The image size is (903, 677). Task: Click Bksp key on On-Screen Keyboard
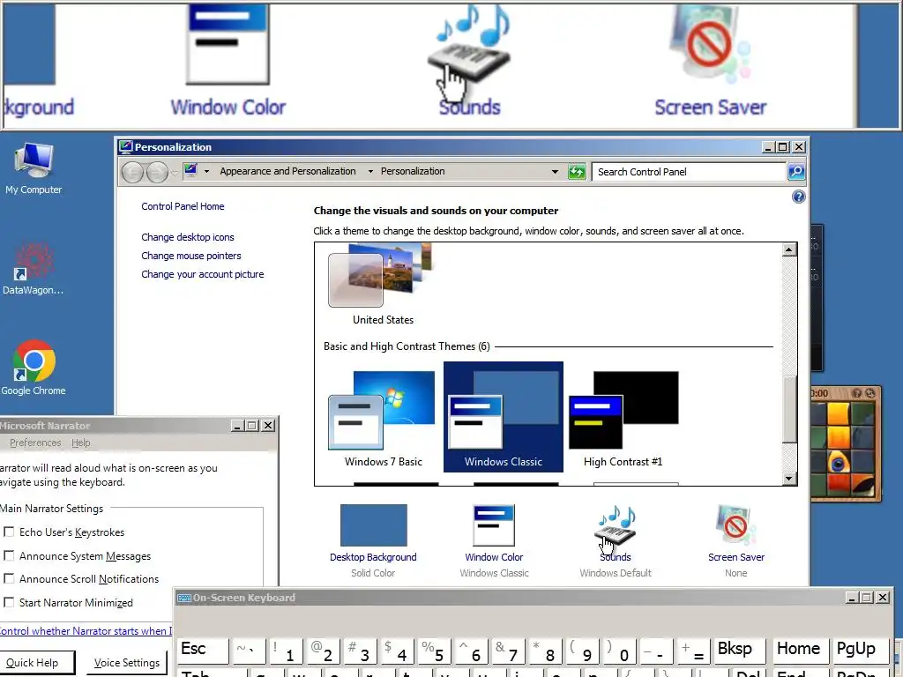pyautogui.click(x=740, y=650)
